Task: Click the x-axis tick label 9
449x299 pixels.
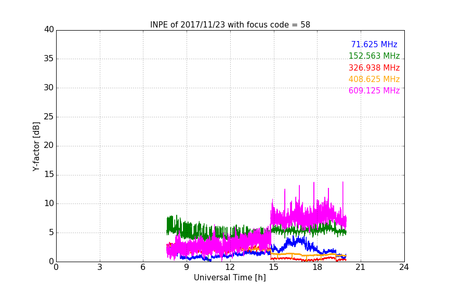Action: 187,267
